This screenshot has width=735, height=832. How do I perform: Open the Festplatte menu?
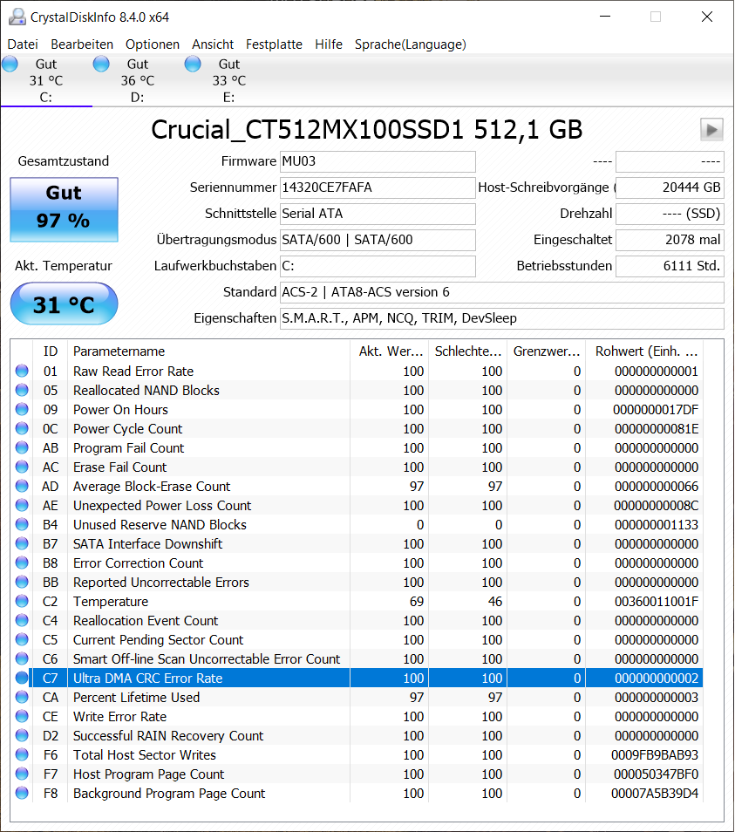[274, 44]
